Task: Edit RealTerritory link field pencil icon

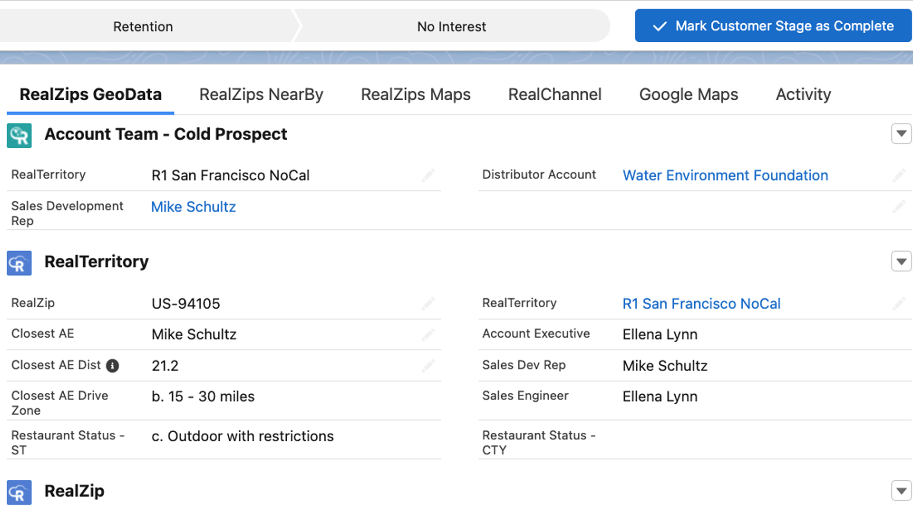Action: pyautogui.click(x=899, y=304)
